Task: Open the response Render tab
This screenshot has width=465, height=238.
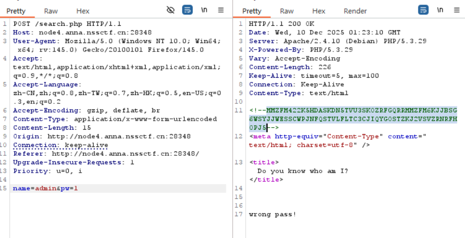Action: (355, 11)
